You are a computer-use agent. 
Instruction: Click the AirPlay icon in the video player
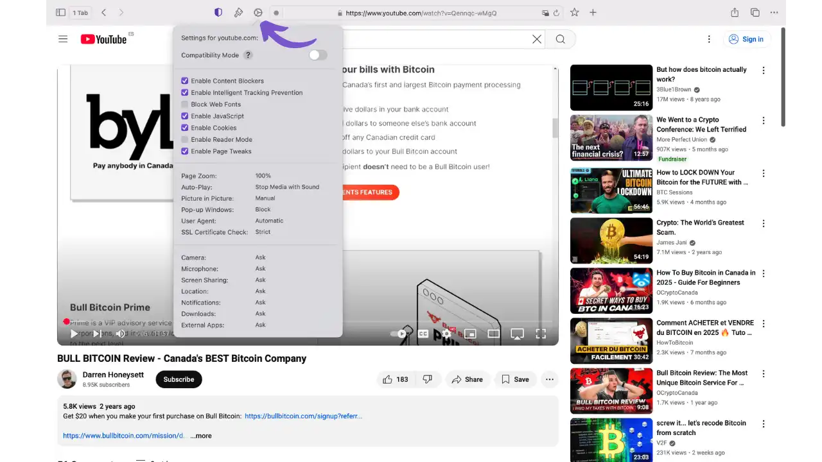click(x=517, y=334)
